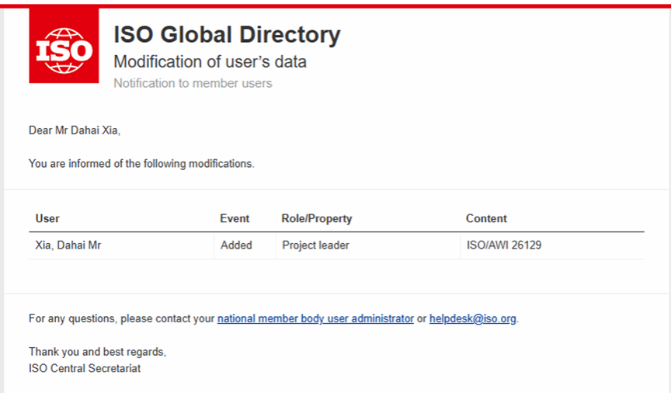Click the Content column header
The width and height of the screenshot is (671, 393).
[x=486, y=219]
